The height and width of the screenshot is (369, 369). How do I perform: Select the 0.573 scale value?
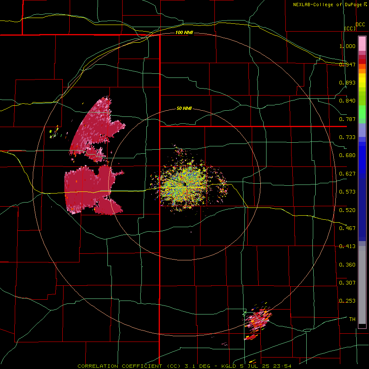347,192
